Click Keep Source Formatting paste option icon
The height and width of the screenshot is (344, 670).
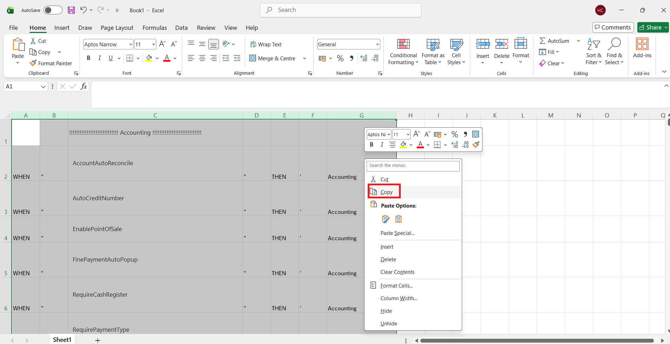click(x=385, y=219)
